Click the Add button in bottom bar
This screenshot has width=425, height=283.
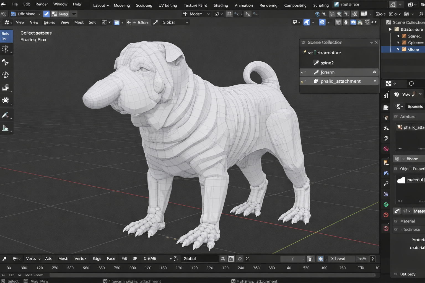[x=49, y=259]
